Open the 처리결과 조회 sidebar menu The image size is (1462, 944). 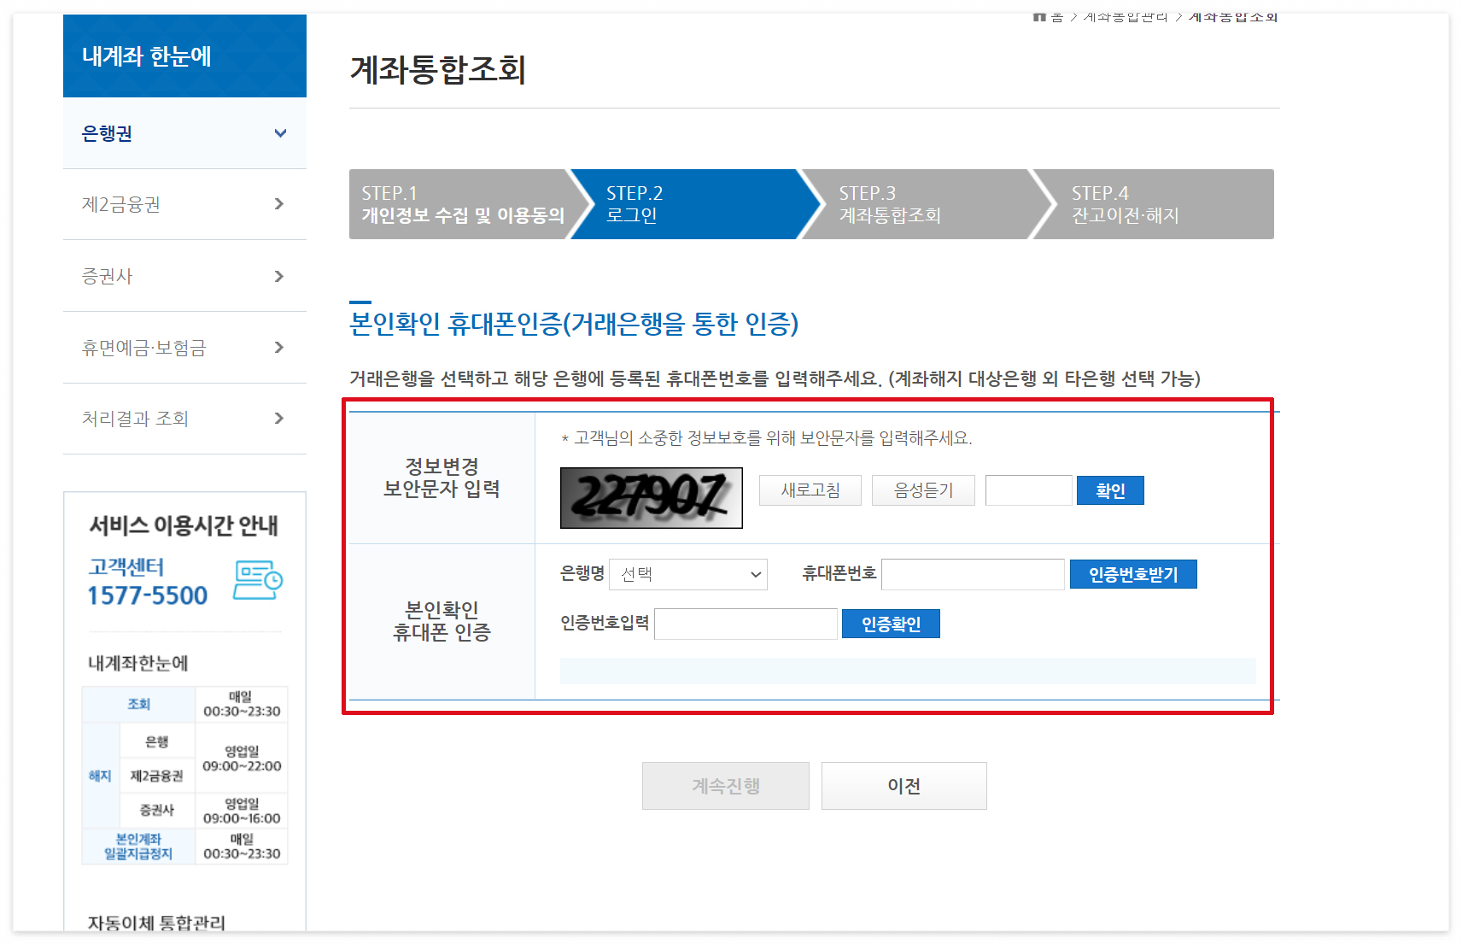(184, 419)
